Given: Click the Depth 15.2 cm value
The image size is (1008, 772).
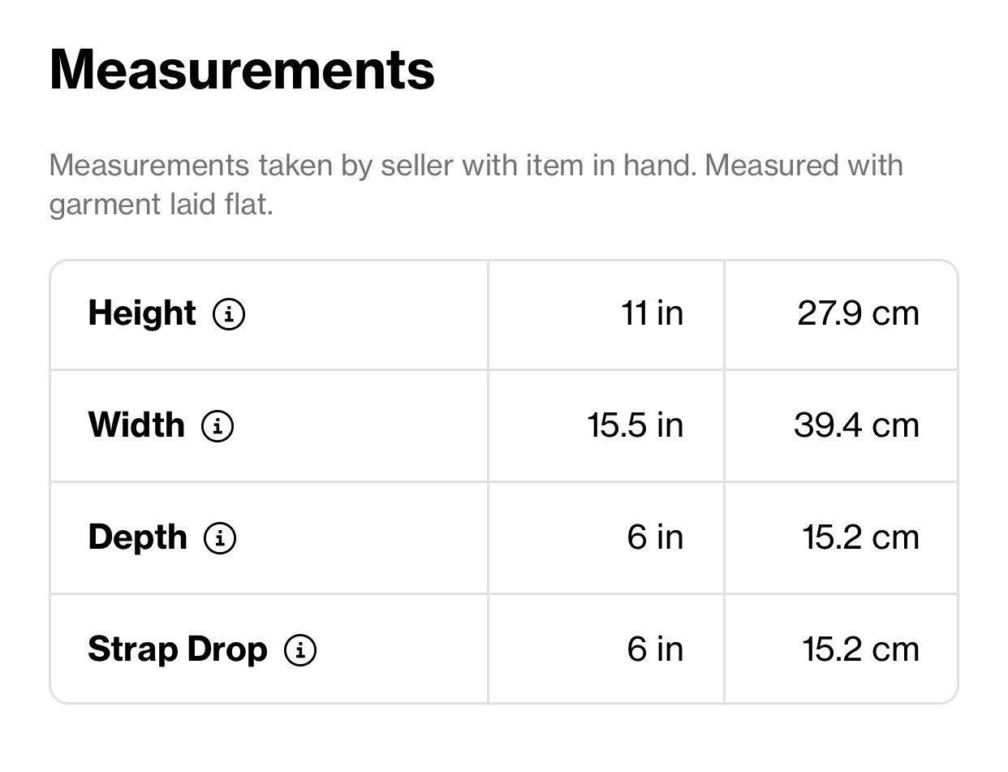Looking at the screenshot, I should (861, 537).
